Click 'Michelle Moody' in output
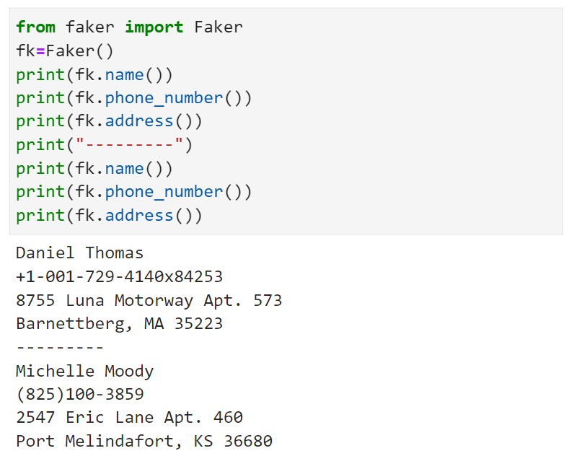 point(84,372)
